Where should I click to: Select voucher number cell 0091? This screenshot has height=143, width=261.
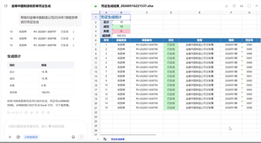tap(249, 76)
